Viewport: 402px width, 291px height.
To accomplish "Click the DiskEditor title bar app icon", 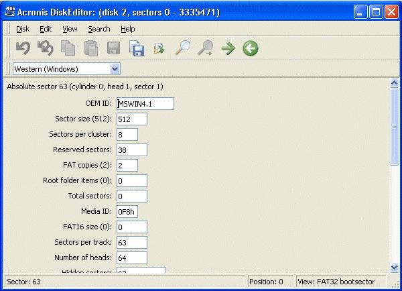I will (10, 11).
